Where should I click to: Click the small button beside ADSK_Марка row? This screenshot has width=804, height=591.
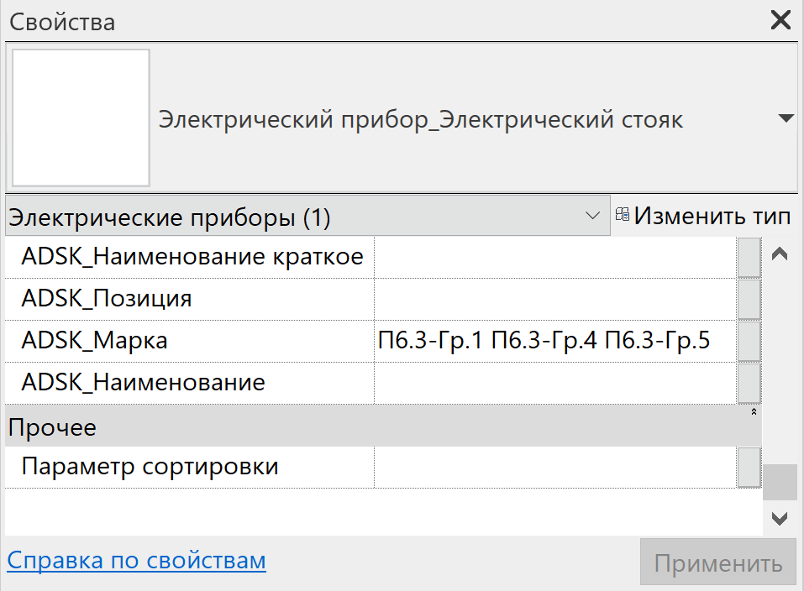click(x=749, y=342)
